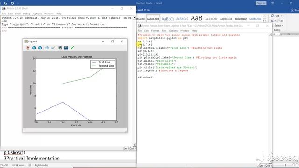Open Options menu in Python Shell window
The image size is (299, 168).
pos(37,14)
